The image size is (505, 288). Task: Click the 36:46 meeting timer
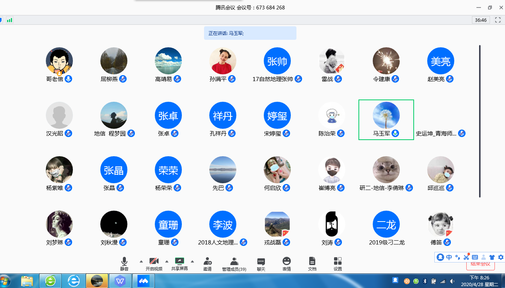tap(481, 20)
